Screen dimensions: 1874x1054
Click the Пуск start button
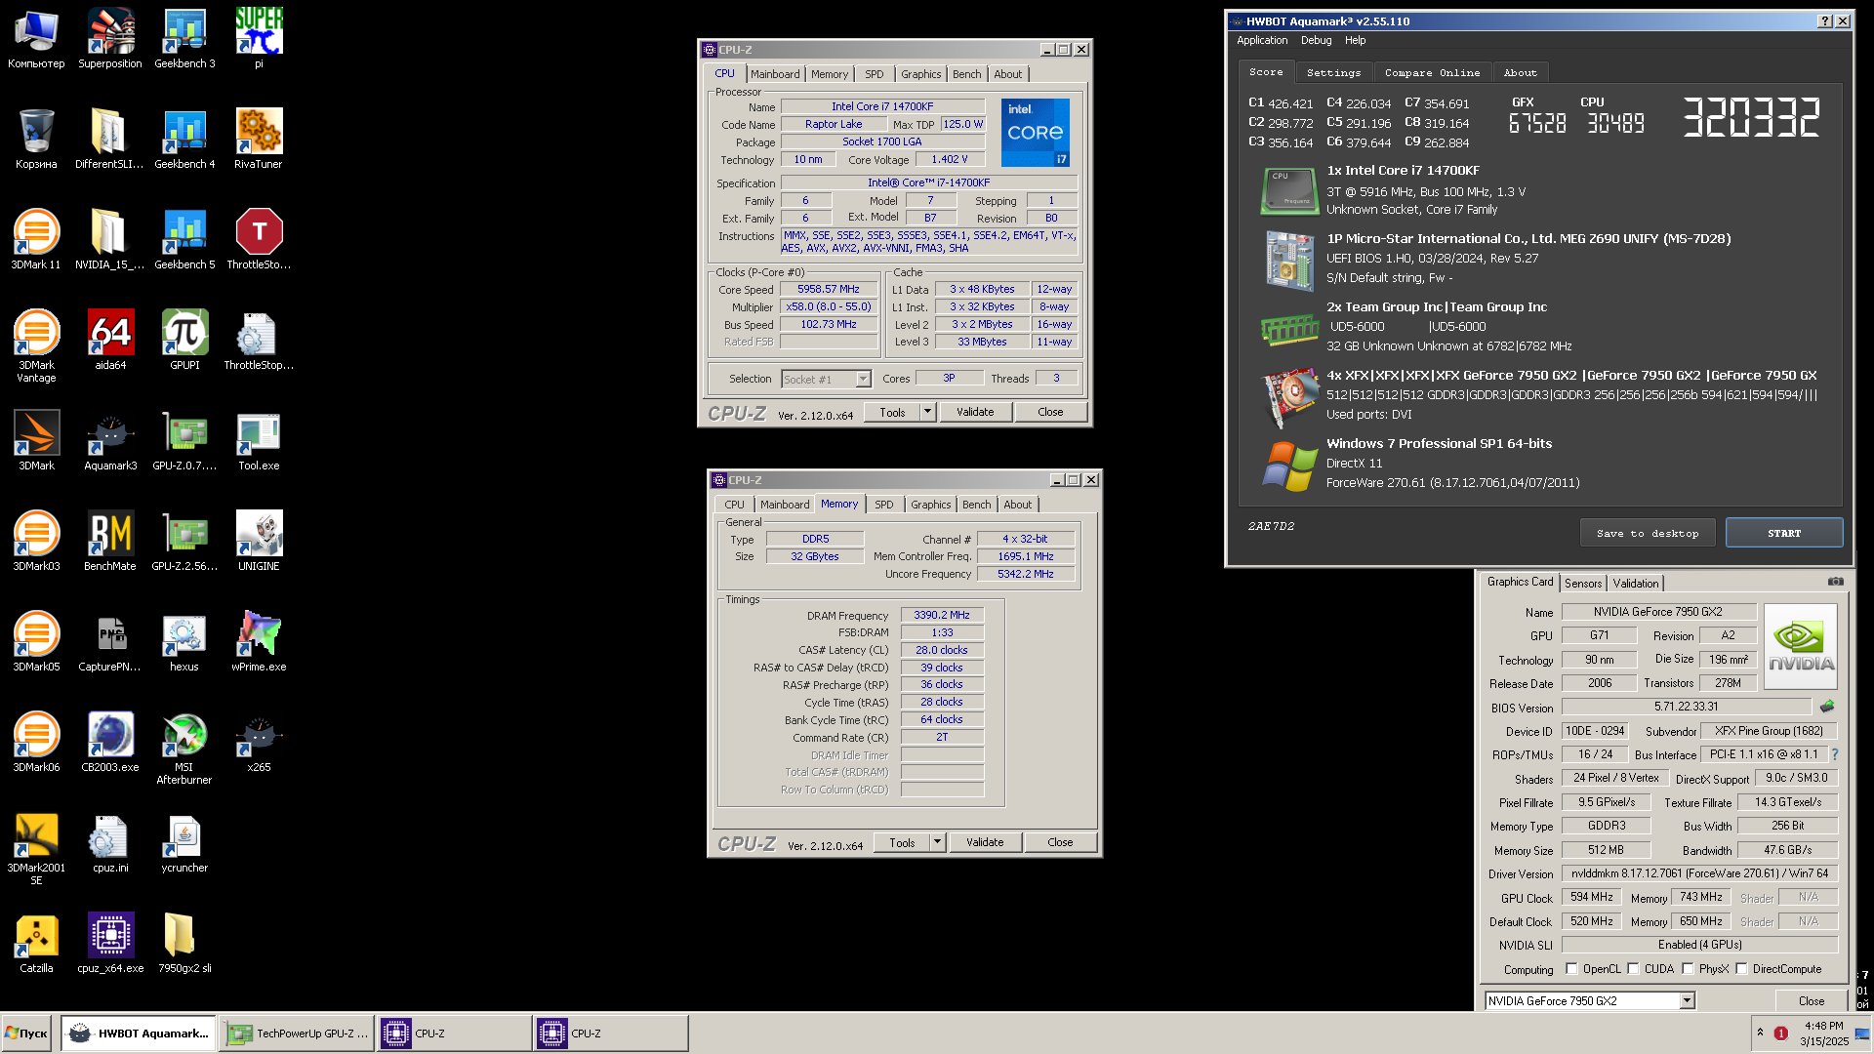pyautogui.click(x=27, y=1033)
